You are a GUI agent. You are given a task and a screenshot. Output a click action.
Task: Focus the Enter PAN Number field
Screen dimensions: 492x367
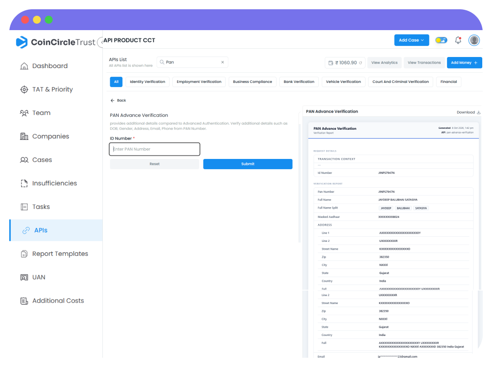[x=154, y=149]
